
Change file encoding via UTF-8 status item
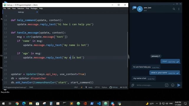click(97, 87)
